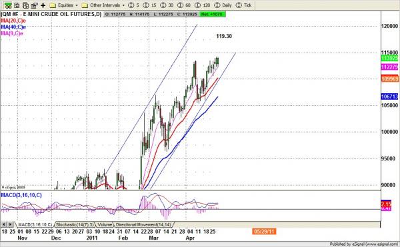400x247 pixels.
Task: Switch to the 60 minute interval
Action: tap(184, 5)
